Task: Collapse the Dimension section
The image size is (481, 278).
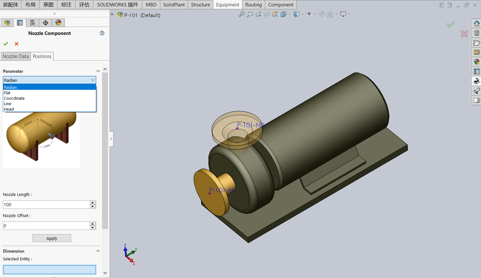Action: pyautogui.click(x=98, y=251)
